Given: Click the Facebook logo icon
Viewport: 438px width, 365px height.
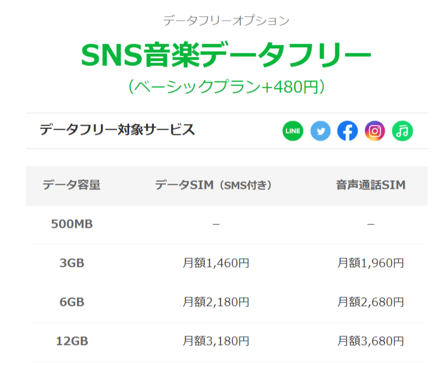Looking at the screenshot, I should tap(347, 131).
